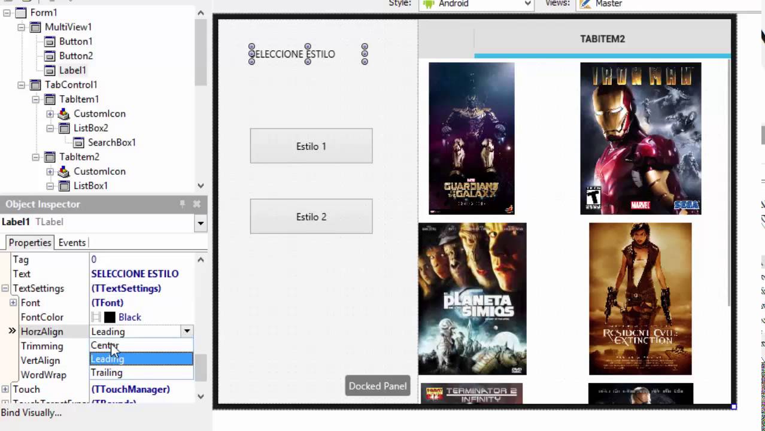Select the Terminator 2 Infinity poster
The height and width of the screenshot is (431, 765).
472,394
